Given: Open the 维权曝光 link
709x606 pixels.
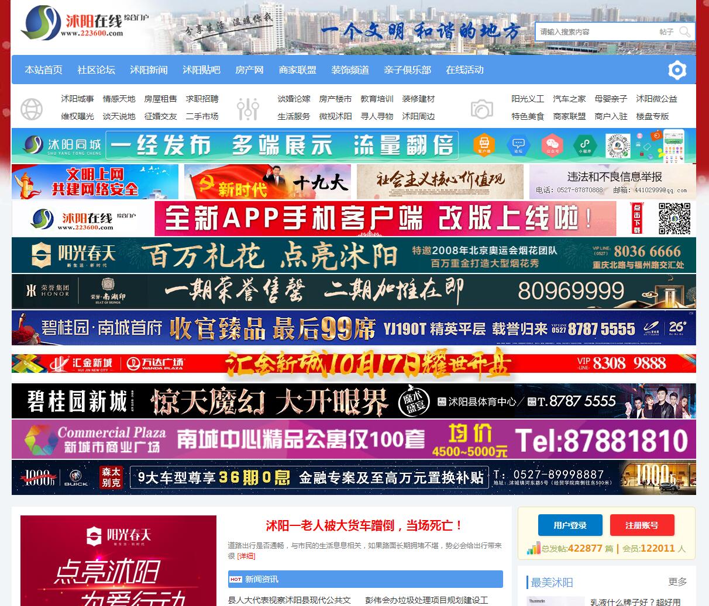Looking at the screenshot, I should [x=77, y=116].
